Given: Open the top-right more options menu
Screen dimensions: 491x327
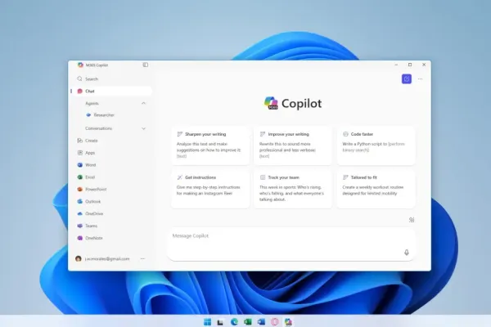Looking at the screenshot, I should tap(421, 78).
